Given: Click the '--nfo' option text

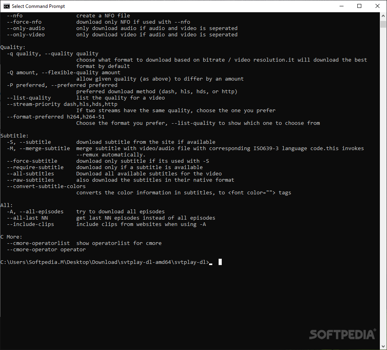Looking at the screenshot, I should [x=15, y=16].
